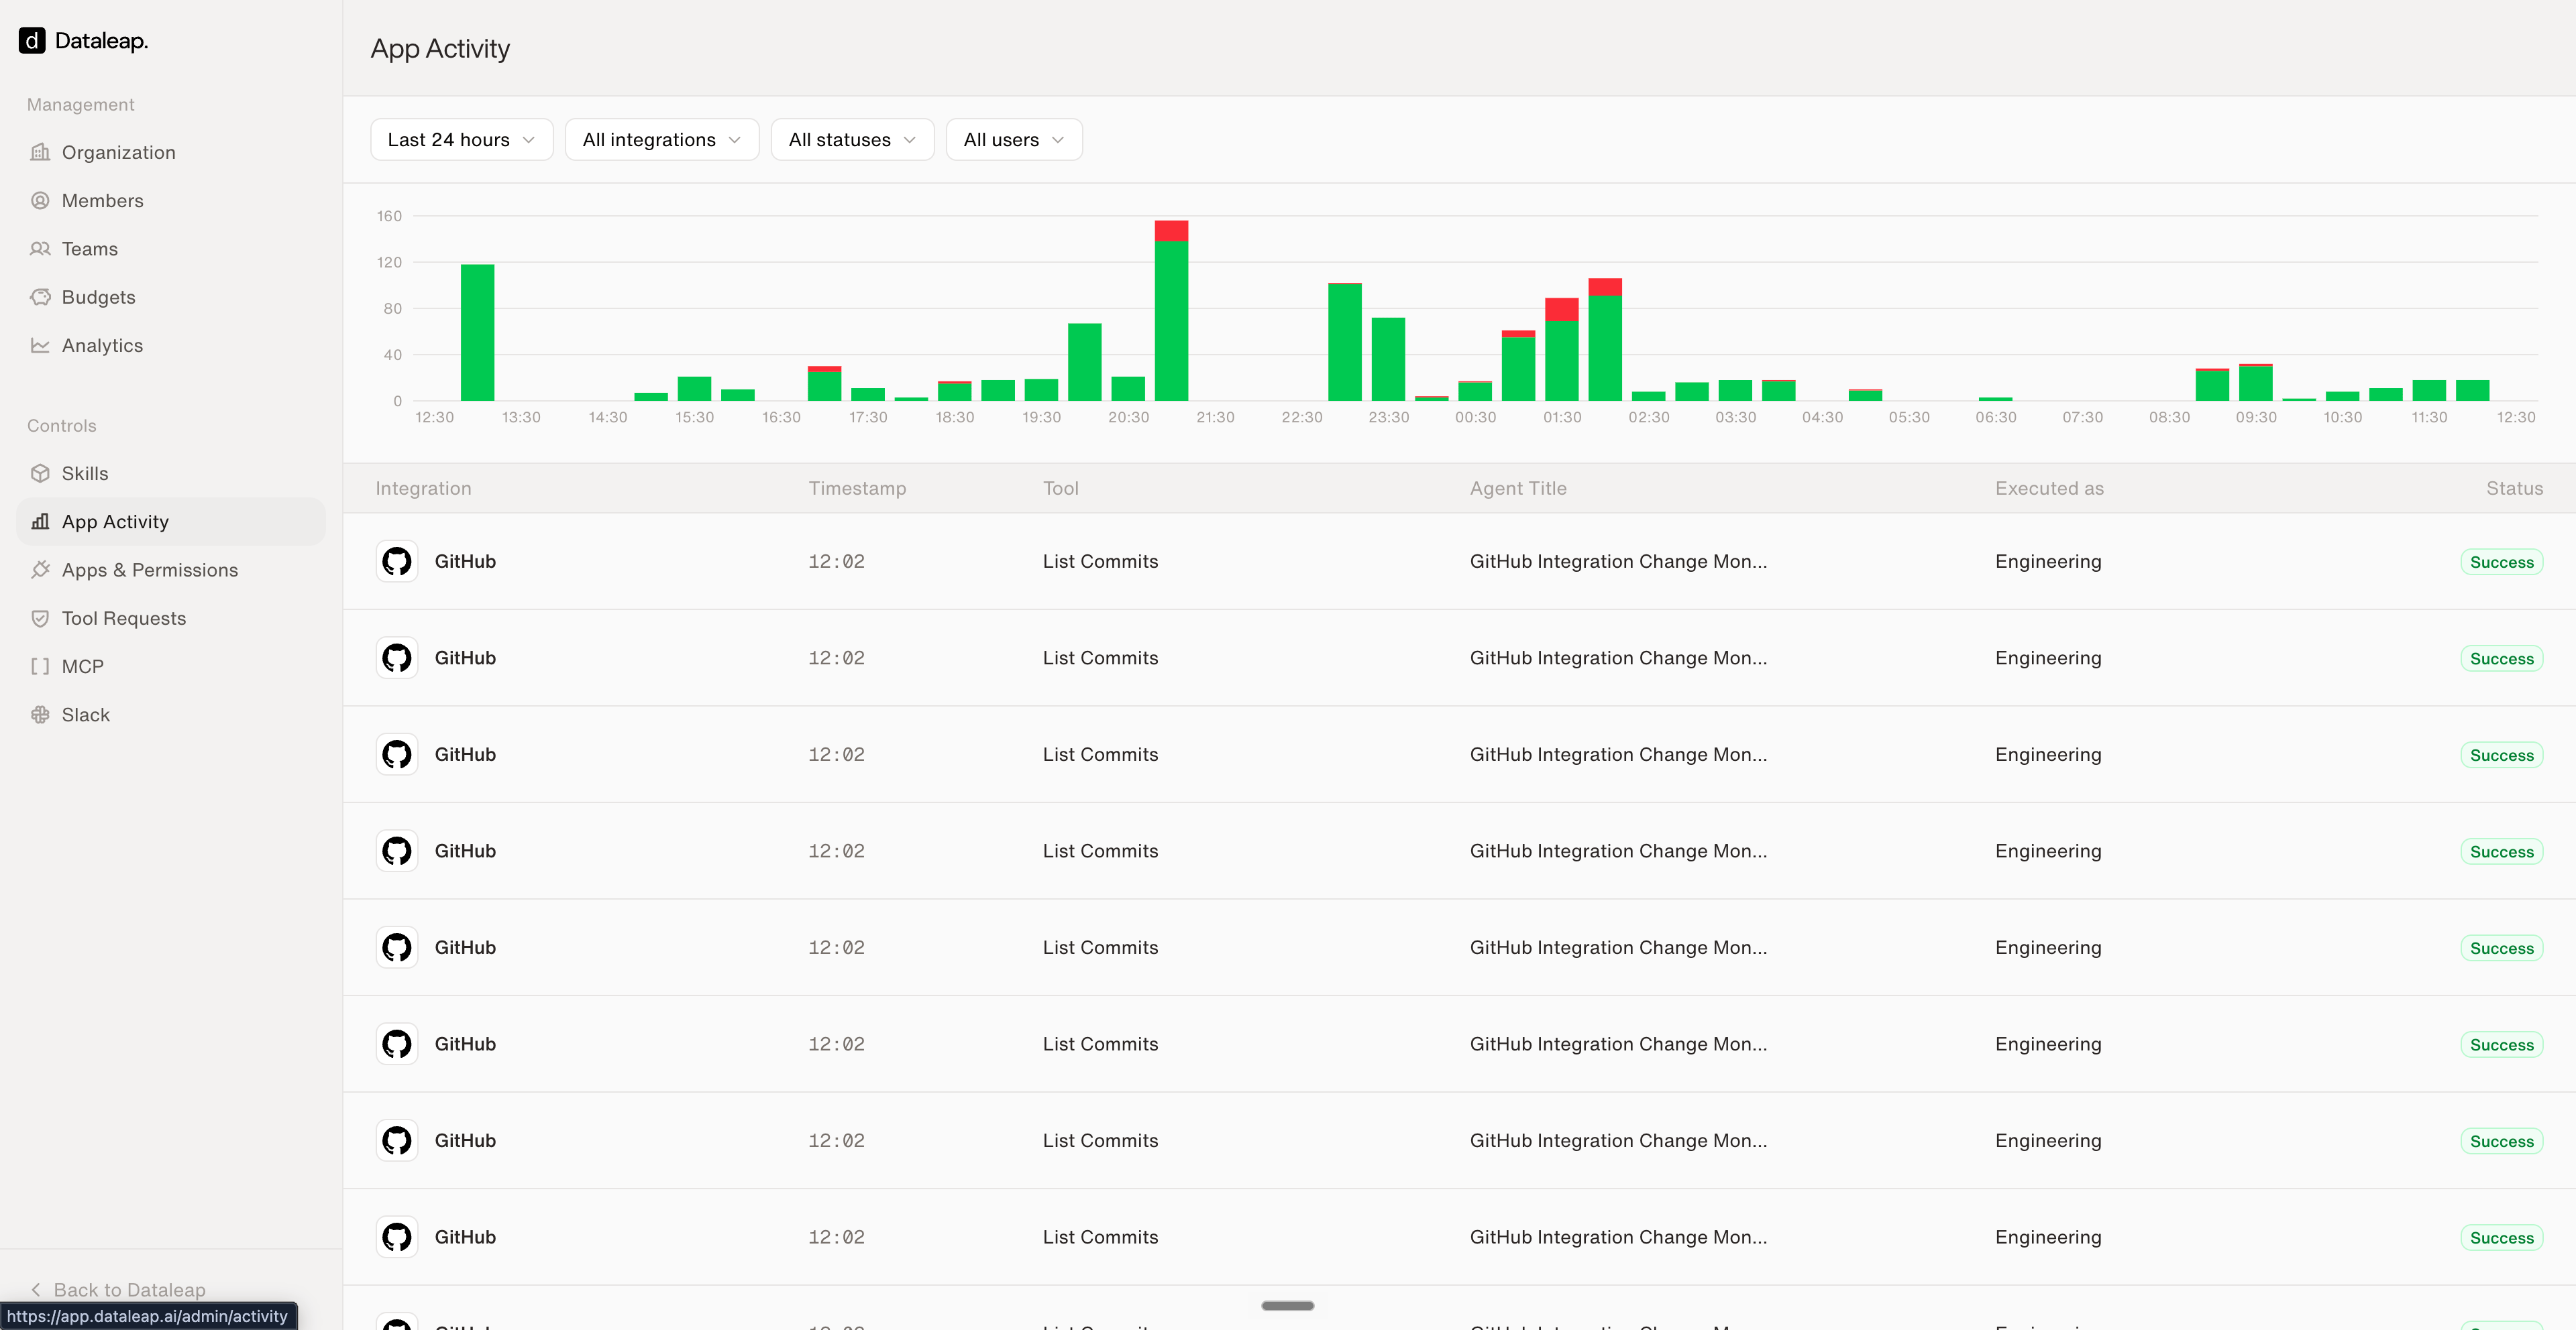This screenshot has height=1330, width=2576.
Task: Click the App Activity page heading
Action: (440, 48)
